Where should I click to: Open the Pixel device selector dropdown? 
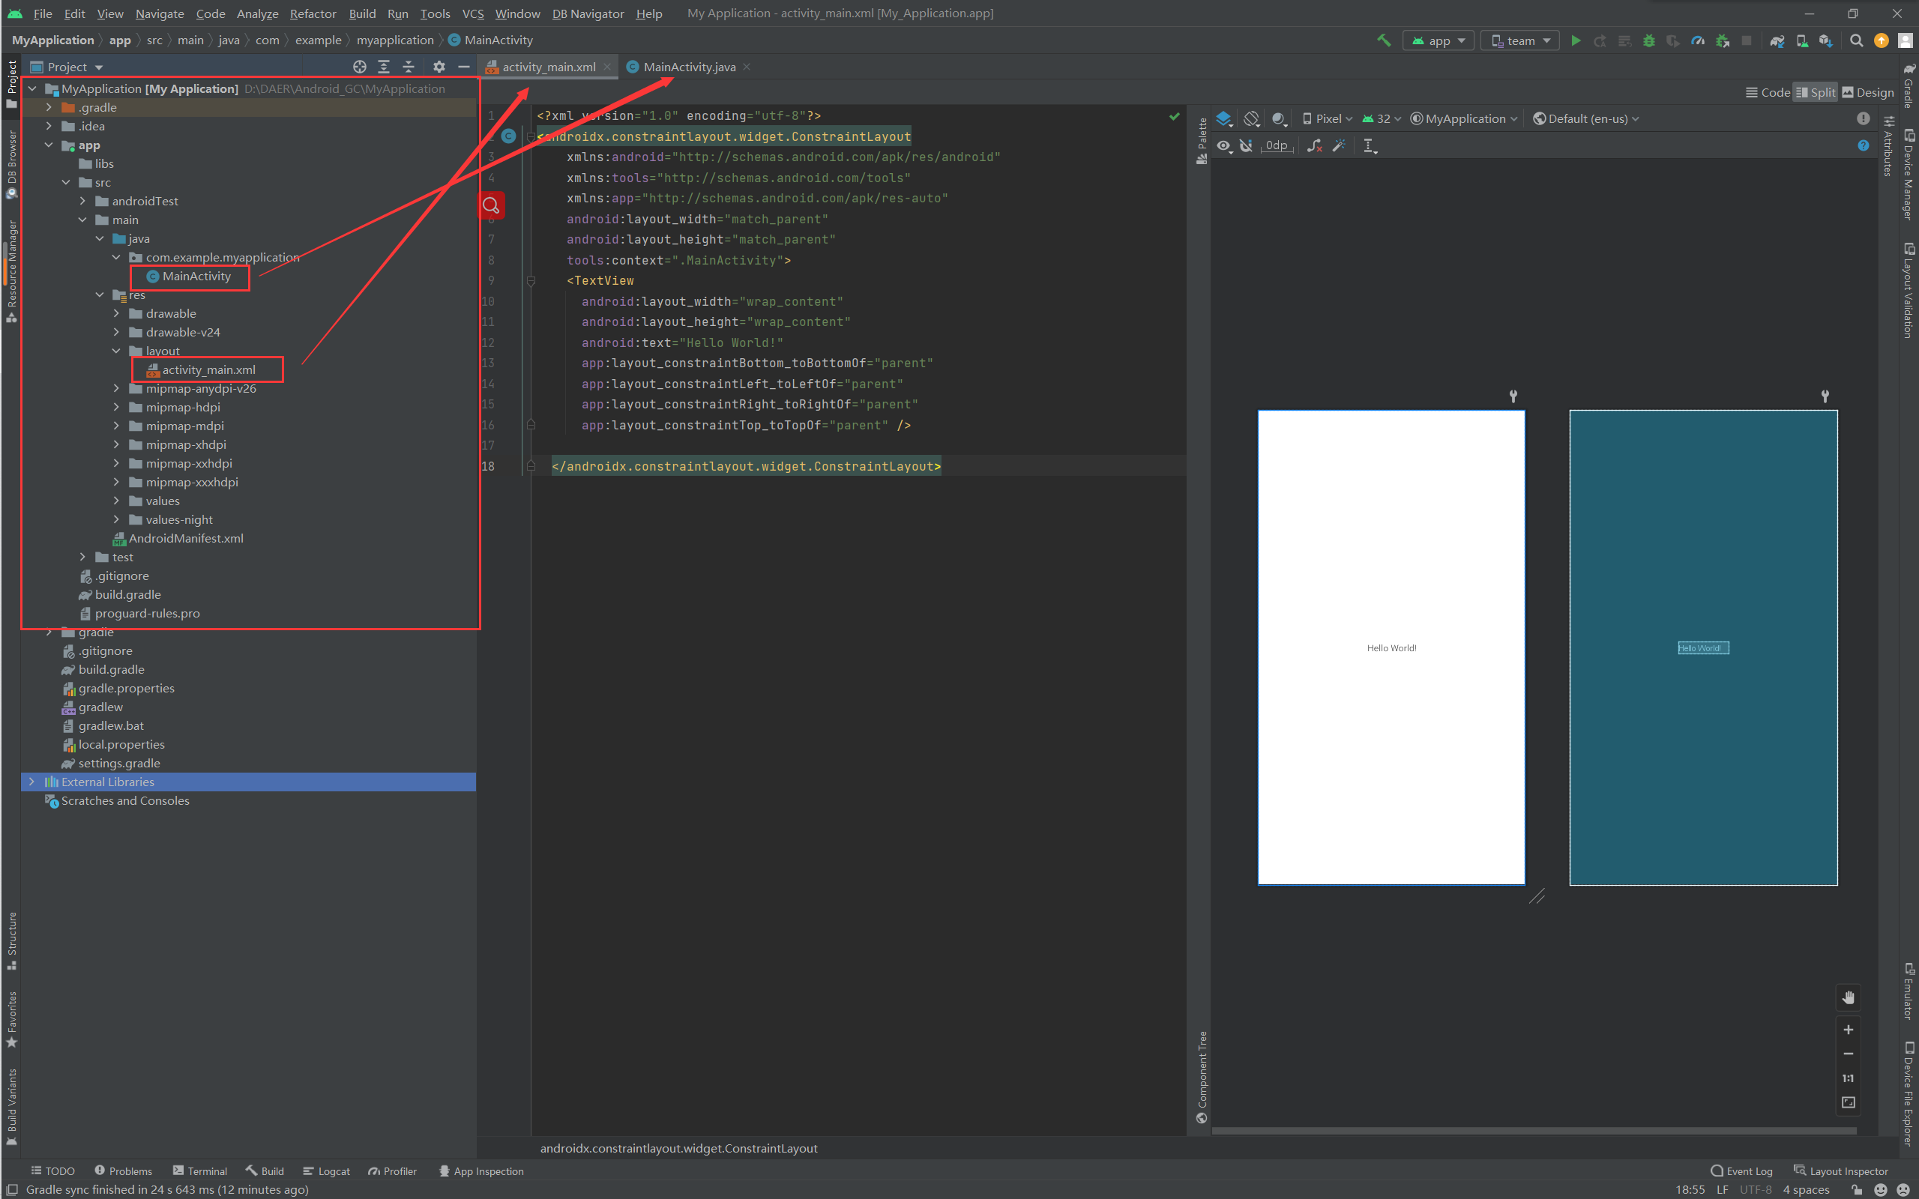click(x=1328, y=119)
